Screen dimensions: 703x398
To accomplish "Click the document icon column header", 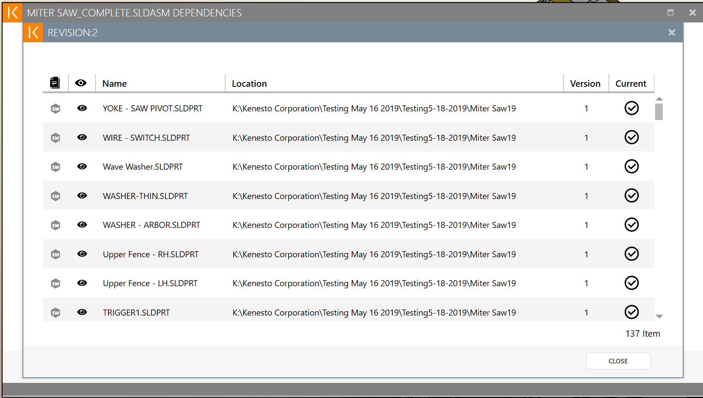I will [55, 82].
